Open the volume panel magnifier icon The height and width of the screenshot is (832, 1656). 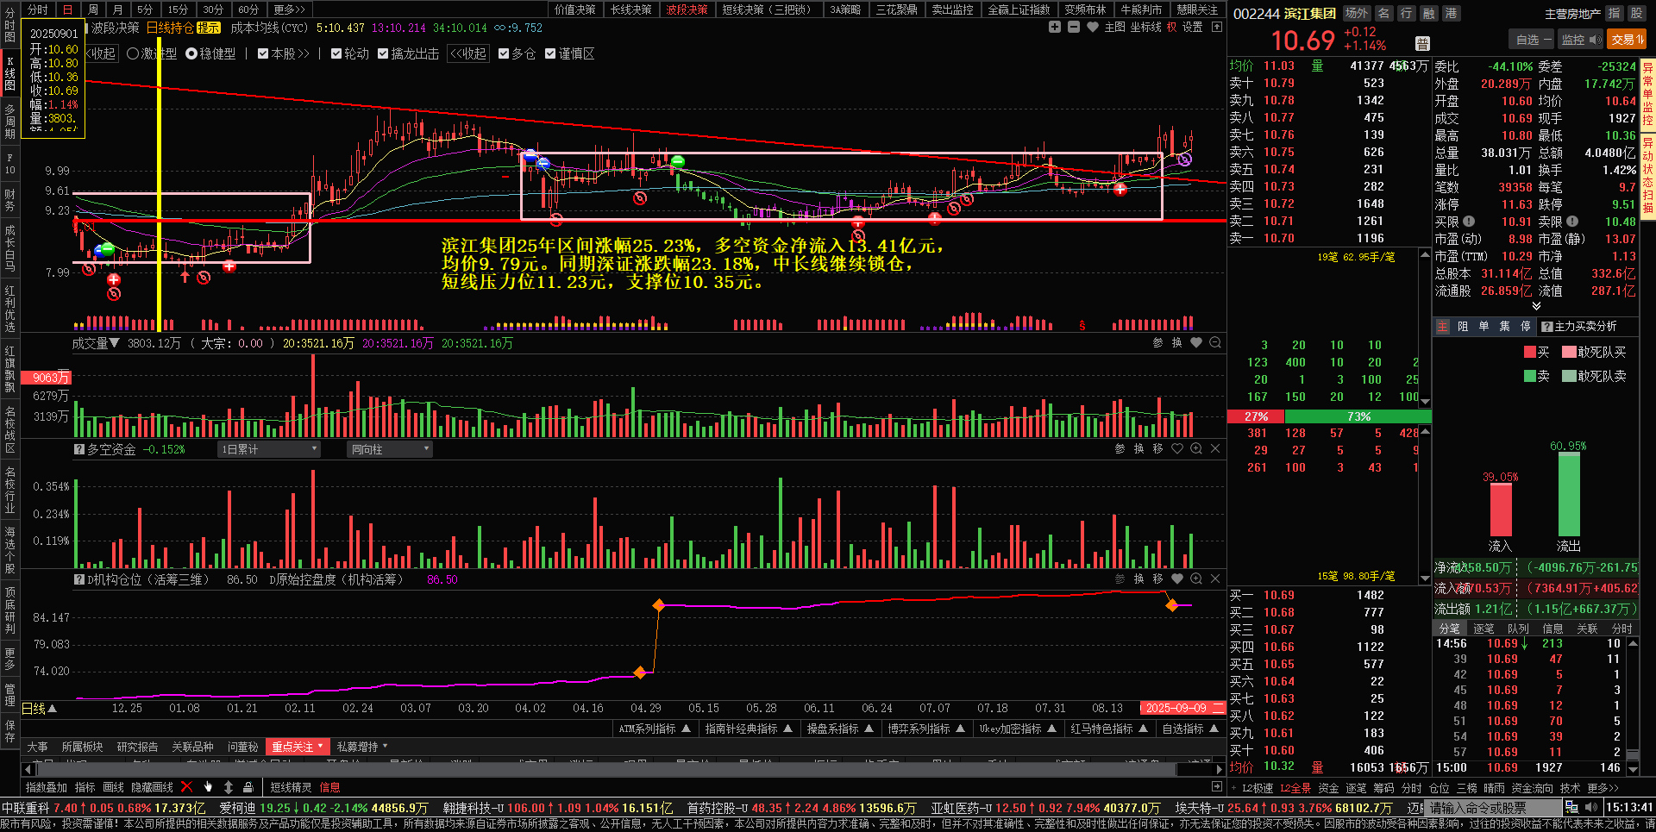click(1215, 343)
